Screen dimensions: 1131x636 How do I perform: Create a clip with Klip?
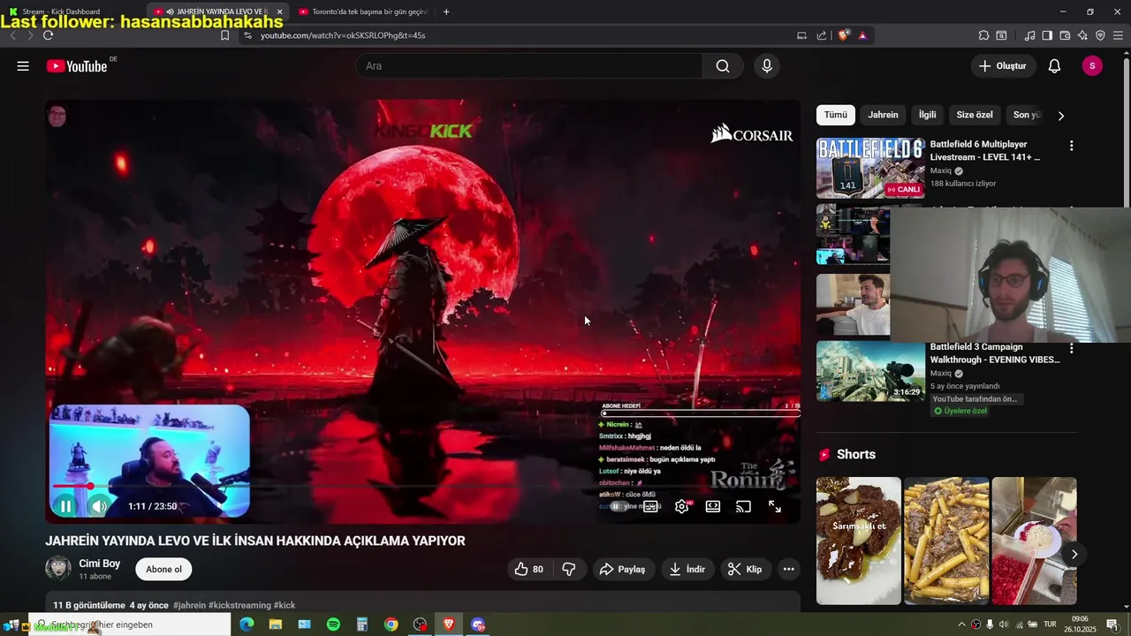(745, 570)
